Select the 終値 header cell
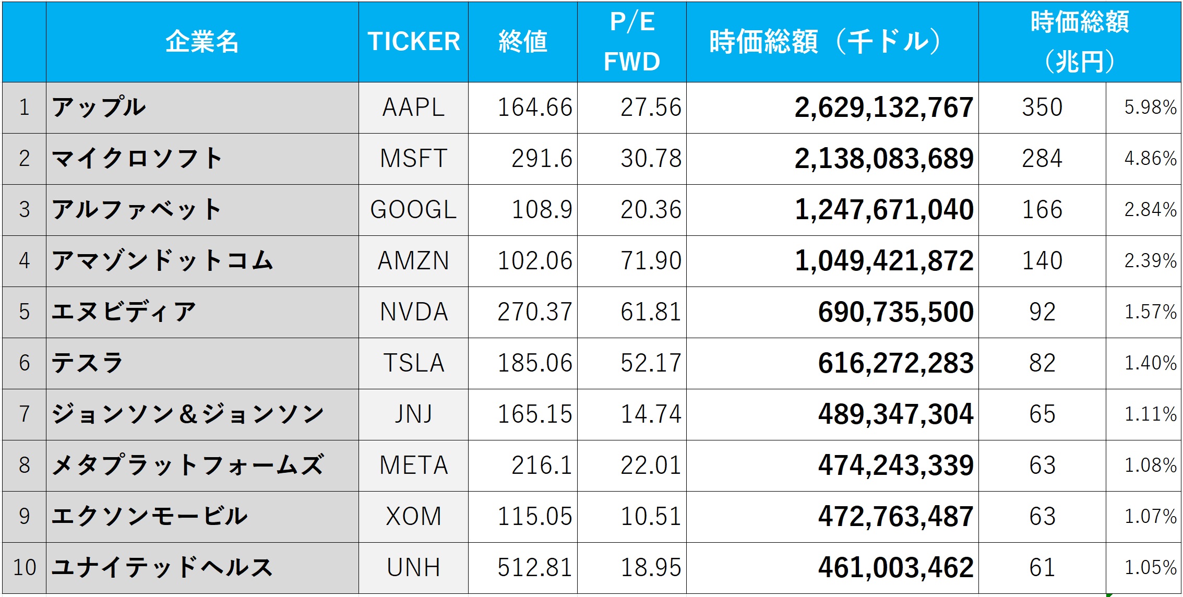The width and height of the screenshot is (1183, 597). (522, 42)
